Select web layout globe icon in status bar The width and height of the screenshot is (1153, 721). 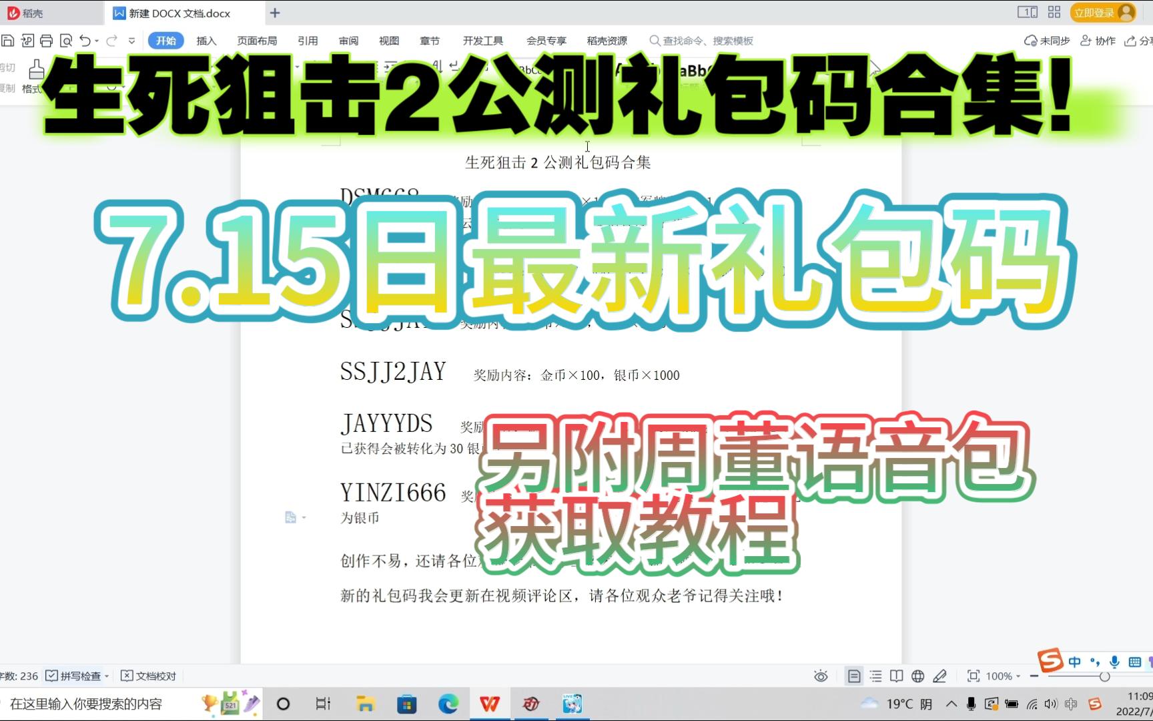pyautogui.click(x=918, y=676)
